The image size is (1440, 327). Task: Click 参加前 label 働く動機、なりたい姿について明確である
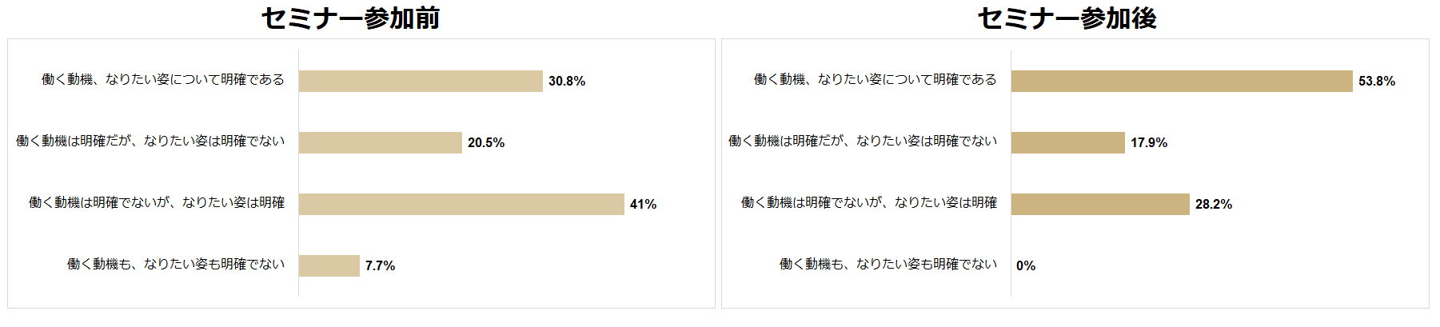pyautogui.click(x=163, y=79)
